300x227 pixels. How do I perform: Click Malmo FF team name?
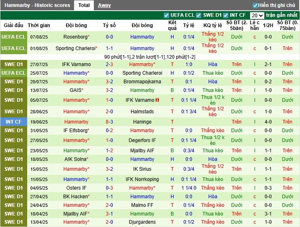pos(142,205)
